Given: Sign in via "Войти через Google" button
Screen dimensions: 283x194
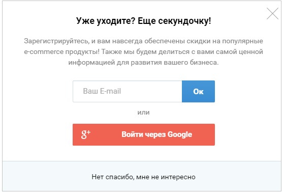Looking at the screenshot, I should 144,134.
